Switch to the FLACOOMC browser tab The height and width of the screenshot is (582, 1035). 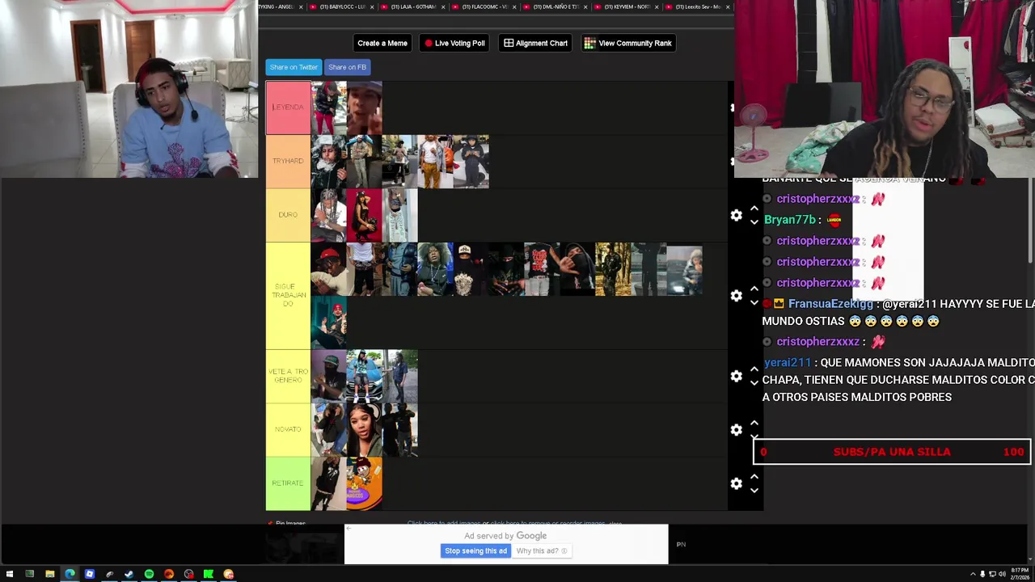pos(484,6)
